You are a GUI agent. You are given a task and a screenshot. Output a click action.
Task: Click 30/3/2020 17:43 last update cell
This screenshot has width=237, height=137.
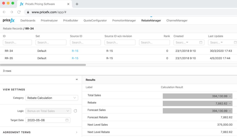[221, 51]
